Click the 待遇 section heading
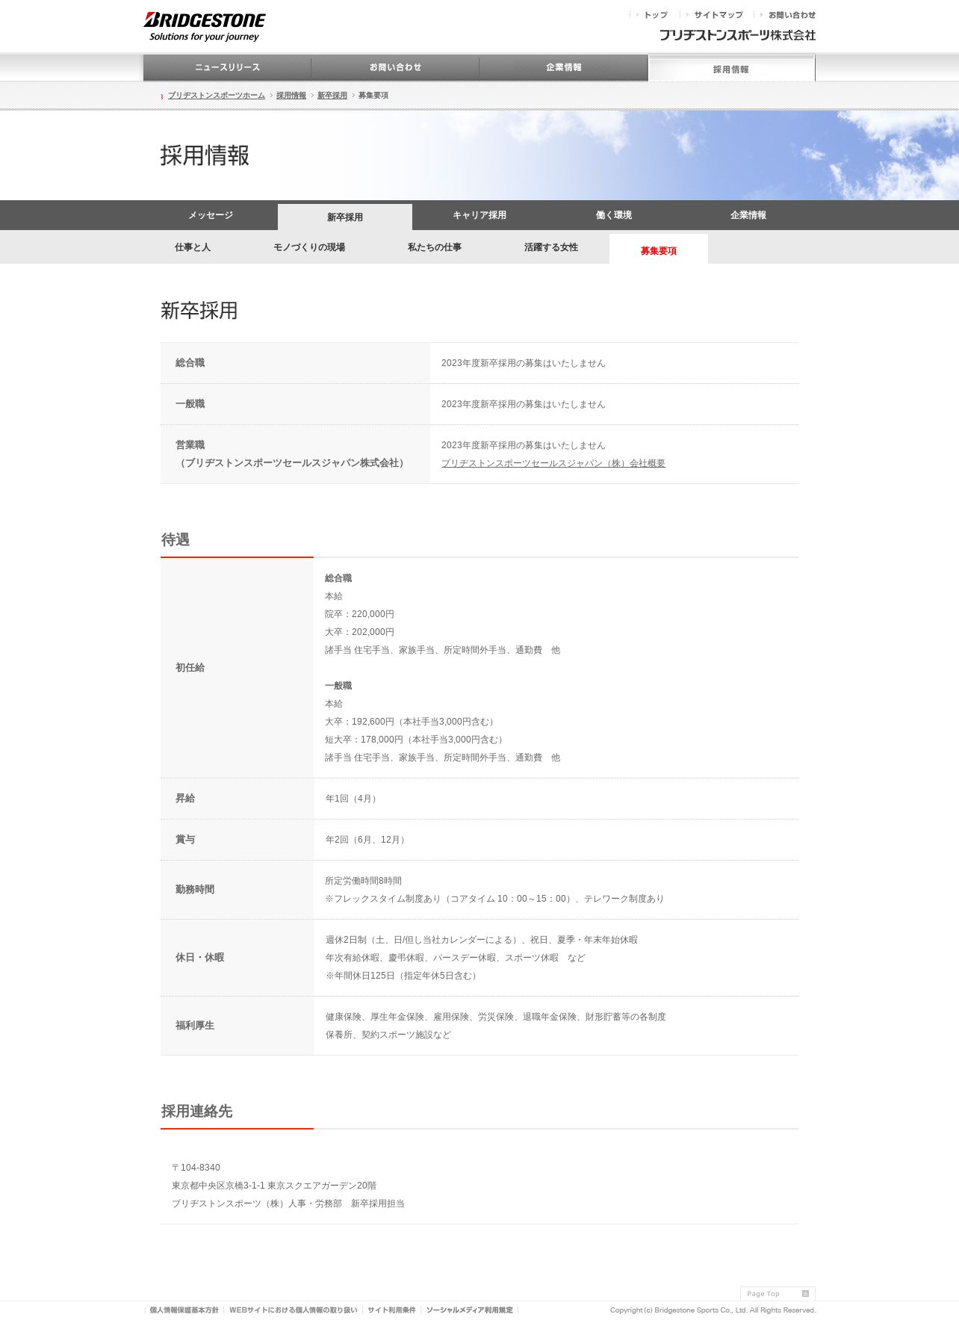The image size is (959, 1329). (176, 539)
